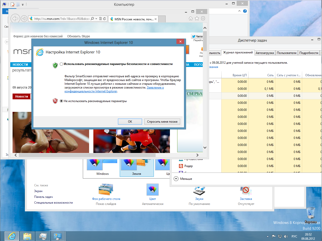This screenshot has width=322, height=241.
Task: Select the Windows theme thumbnail
Action: pyautogui.click(x=102, y=168)
